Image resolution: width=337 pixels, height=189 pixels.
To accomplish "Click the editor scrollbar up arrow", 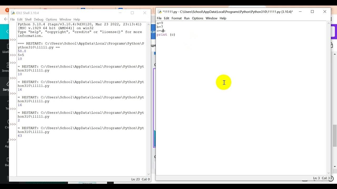I will tap(329, 23).
